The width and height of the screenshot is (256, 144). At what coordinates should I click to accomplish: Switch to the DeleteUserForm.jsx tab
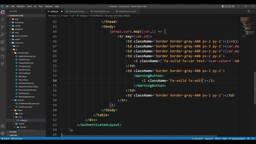[x=127, y=12]
